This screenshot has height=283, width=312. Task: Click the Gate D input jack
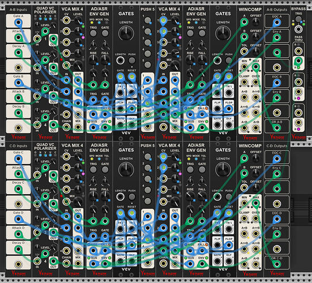pos(18,219)
